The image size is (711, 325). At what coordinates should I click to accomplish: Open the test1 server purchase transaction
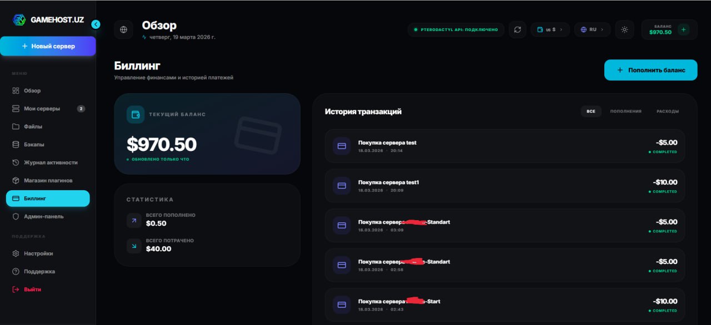[x=504, y=186]
